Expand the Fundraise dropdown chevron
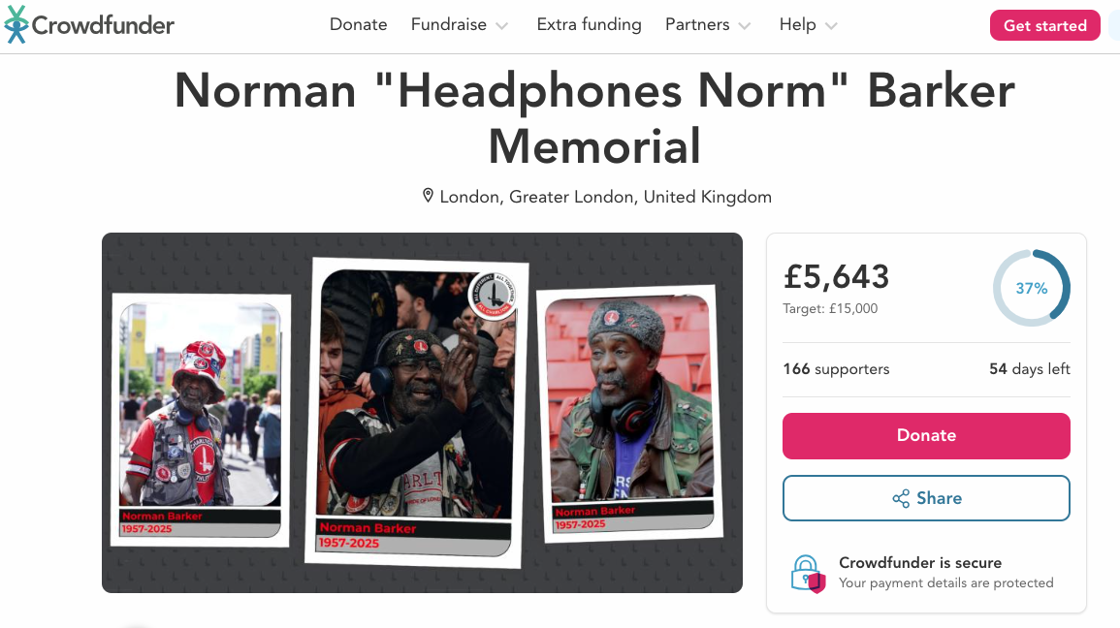This screenshot has height=628, width=1120. tap(502, 26)
